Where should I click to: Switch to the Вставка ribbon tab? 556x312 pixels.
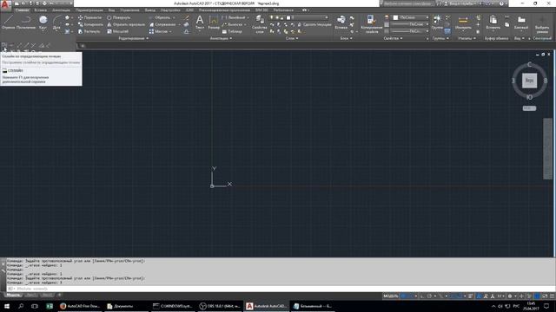[41, 10]
